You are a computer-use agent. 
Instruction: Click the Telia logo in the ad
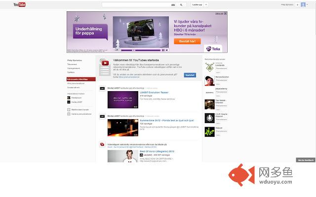213,49
